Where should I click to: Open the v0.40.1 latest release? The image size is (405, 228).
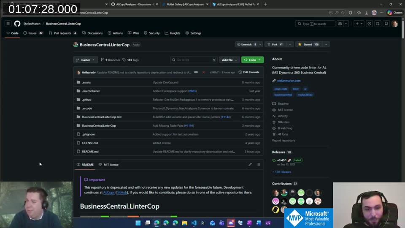(x=281, y=160)
